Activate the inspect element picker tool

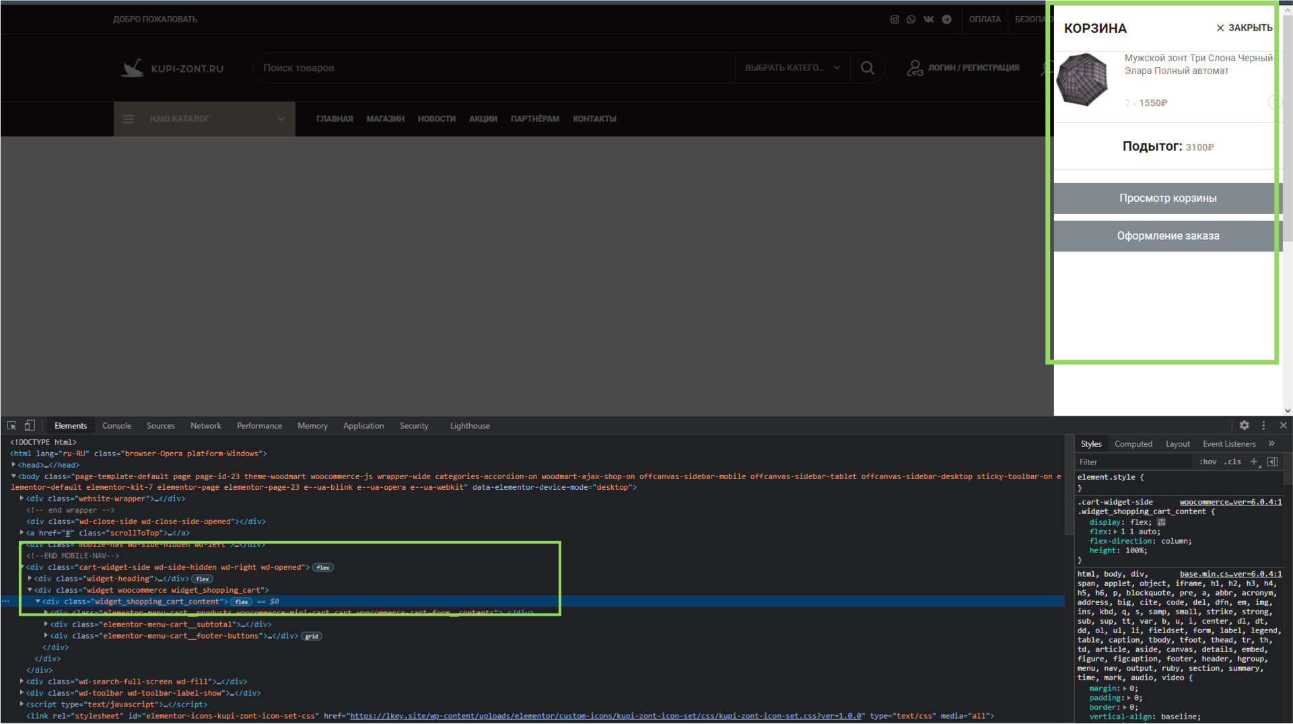[x=11, y=426]
